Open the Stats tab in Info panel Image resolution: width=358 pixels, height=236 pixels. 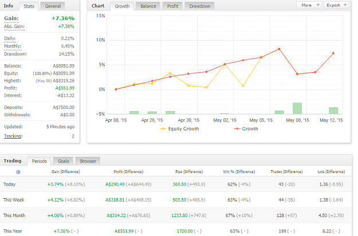pyautogui.click(x=29, y=6)
